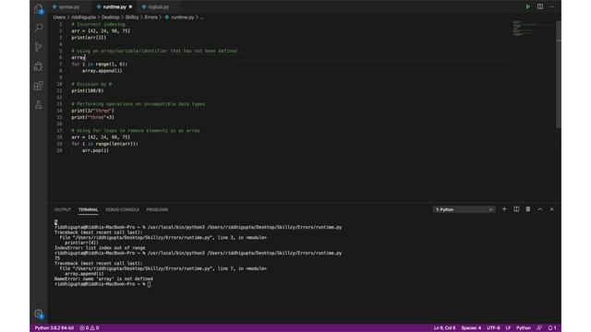591x332 pixels.
Task: Open the Extensions view
Action: 39,86
